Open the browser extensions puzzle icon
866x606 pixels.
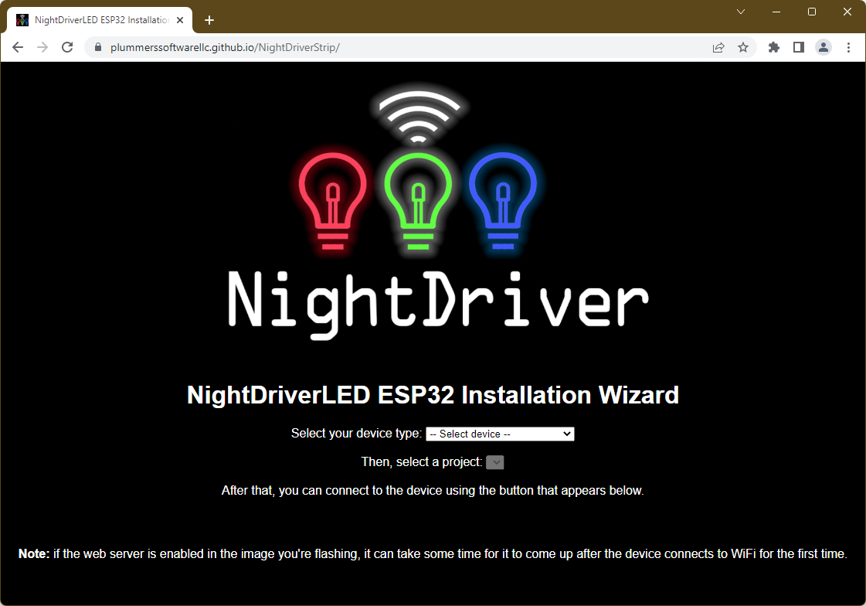coord(773,47)
